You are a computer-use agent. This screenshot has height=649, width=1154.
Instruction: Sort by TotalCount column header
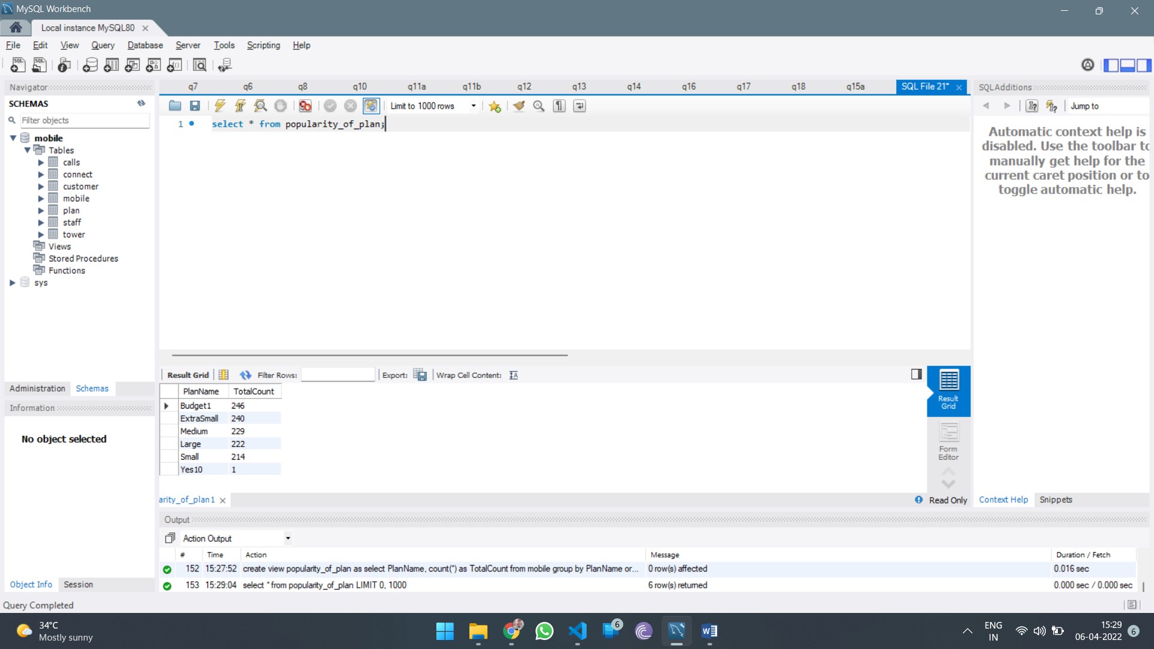coord(254,391)
